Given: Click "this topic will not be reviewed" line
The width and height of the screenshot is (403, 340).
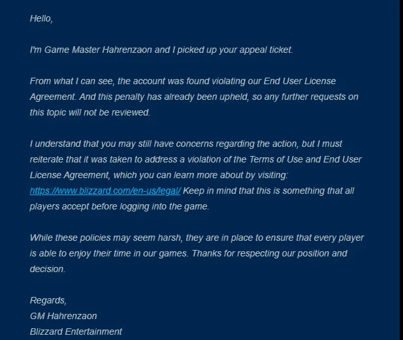Looking at the screenshot, I should 90,112.
